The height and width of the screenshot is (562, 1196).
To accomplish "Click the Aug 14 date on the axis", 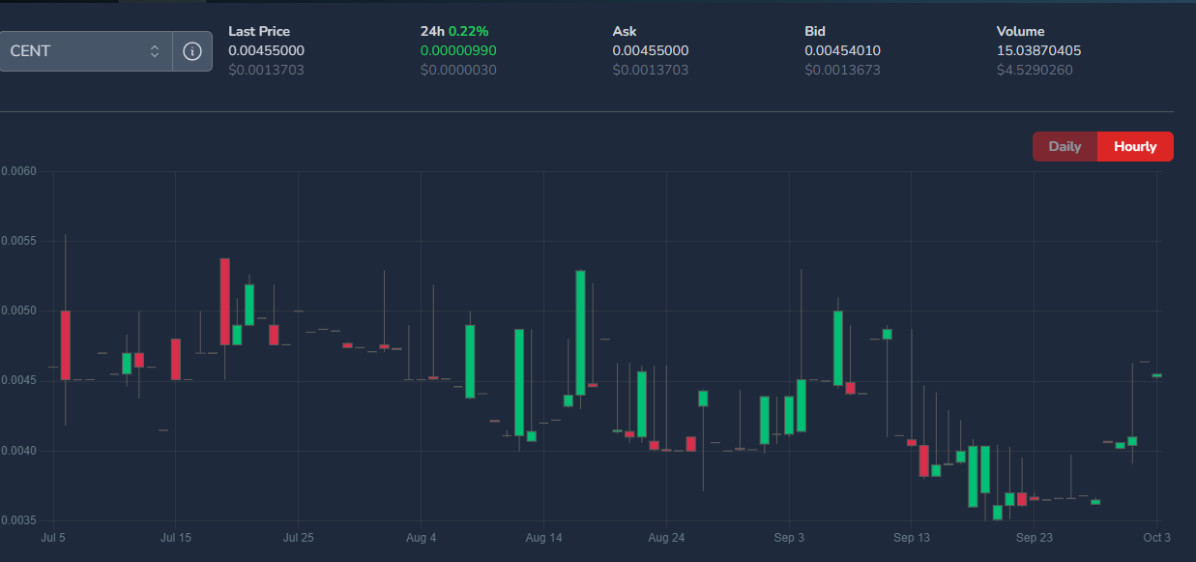I will coord(543,537).
